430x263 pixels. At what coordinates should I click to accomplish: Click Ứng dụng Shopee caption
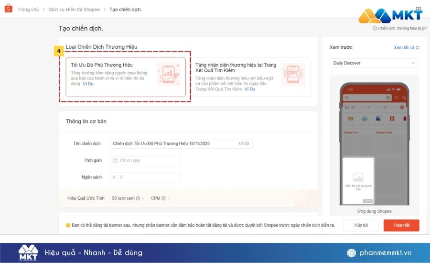374,211
